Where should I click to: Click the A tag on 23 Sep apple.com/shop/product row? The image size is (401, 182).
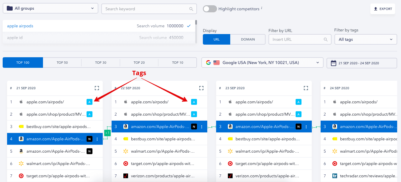point(299,114)
